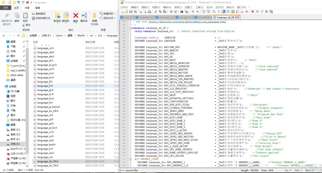Click the Print icon in Notepad++ toolbar
322x173 pixels.
coord(149,12)
